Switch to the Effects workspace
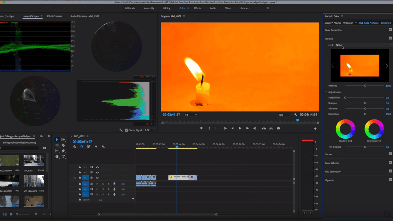The width and height of the screenshot is (393, 221). click(197, 8)
